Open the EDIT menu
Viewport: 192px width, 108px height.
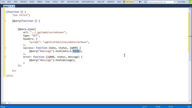click(9, 2)
